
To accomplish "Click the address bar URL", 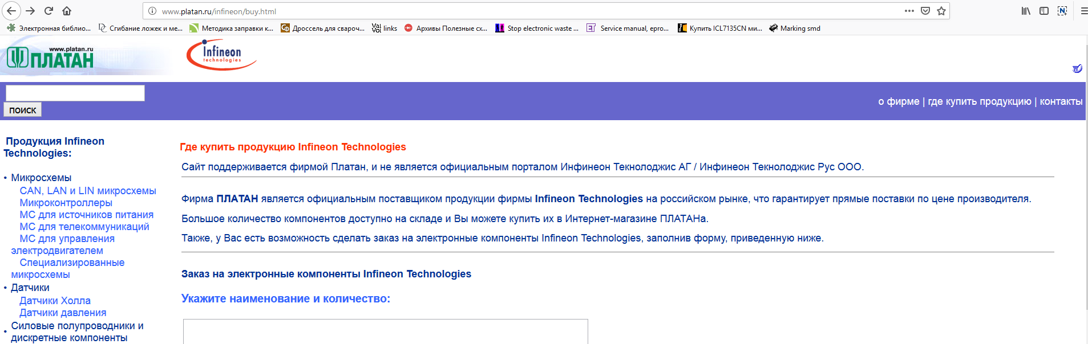I will click(x=219, y=11).
